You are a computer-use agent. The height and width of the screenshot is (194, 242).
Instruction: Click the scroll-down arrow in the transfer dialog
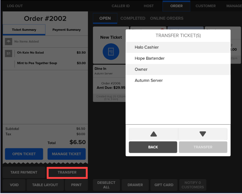203,134
